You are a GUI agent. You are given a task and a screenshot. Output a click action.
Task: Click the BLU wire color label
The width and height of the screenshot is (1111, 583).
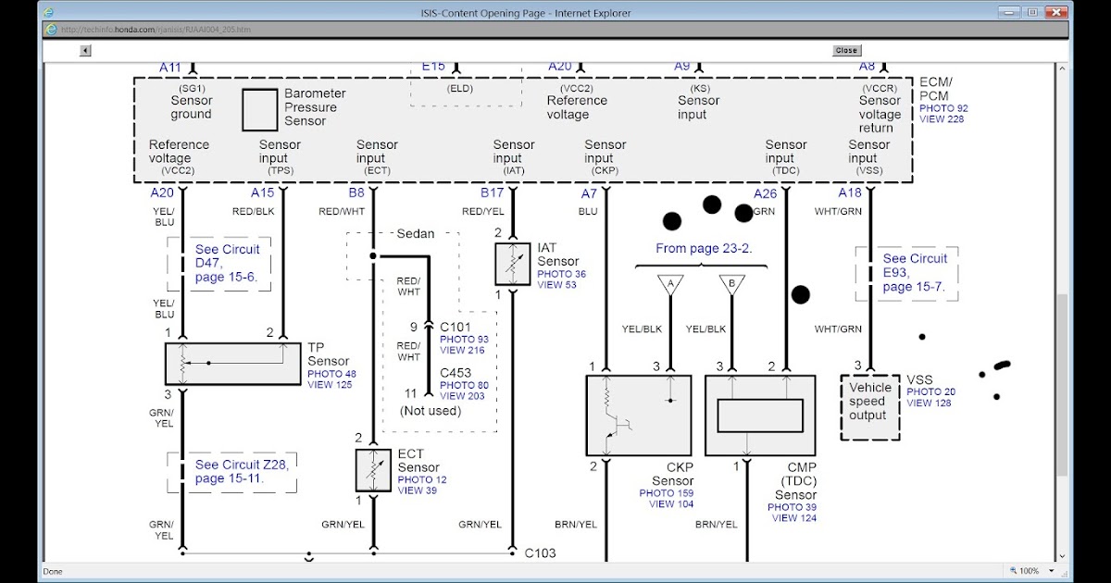[x=588, y=212]
